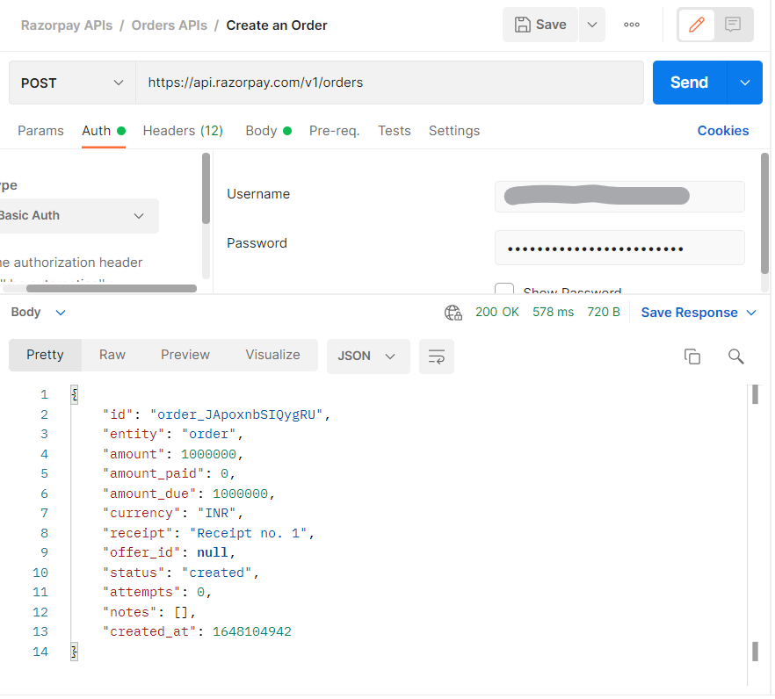Switch to the Visualize view tab
775x699 pixels.
pos(274,356)
